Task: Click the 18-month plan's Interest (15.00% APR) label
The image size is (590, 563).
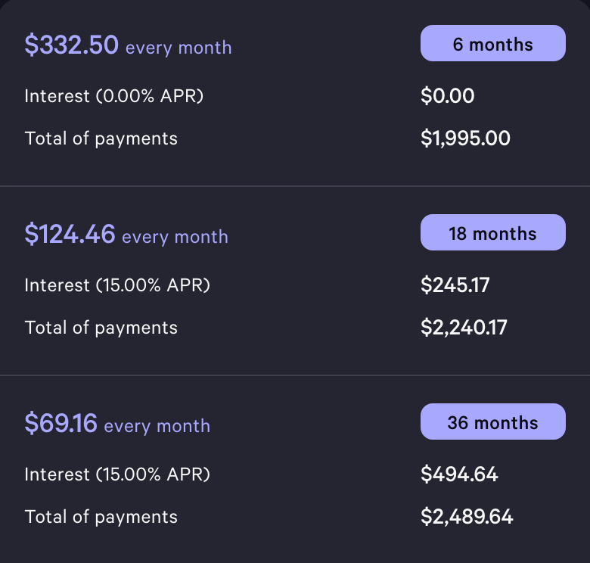Action: click(117, 285)
